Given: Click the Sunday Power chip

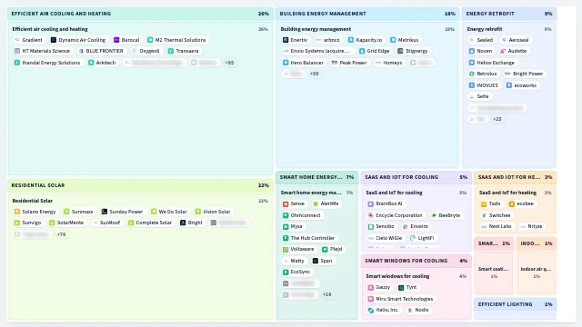Looking at the screenshot, I should tap(122, 212).
